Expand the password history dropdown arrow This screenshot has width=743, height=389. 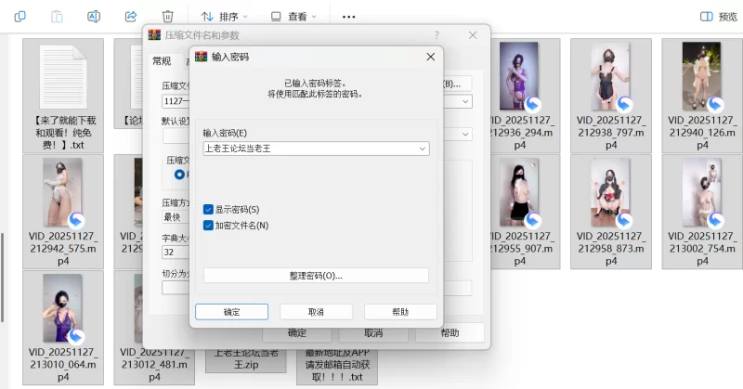pos(423,149)
